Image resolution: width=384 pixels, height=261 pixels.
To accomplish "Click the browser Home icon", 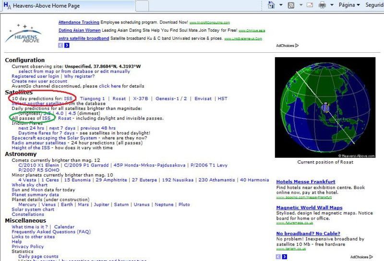I will [x=271, y=5].
